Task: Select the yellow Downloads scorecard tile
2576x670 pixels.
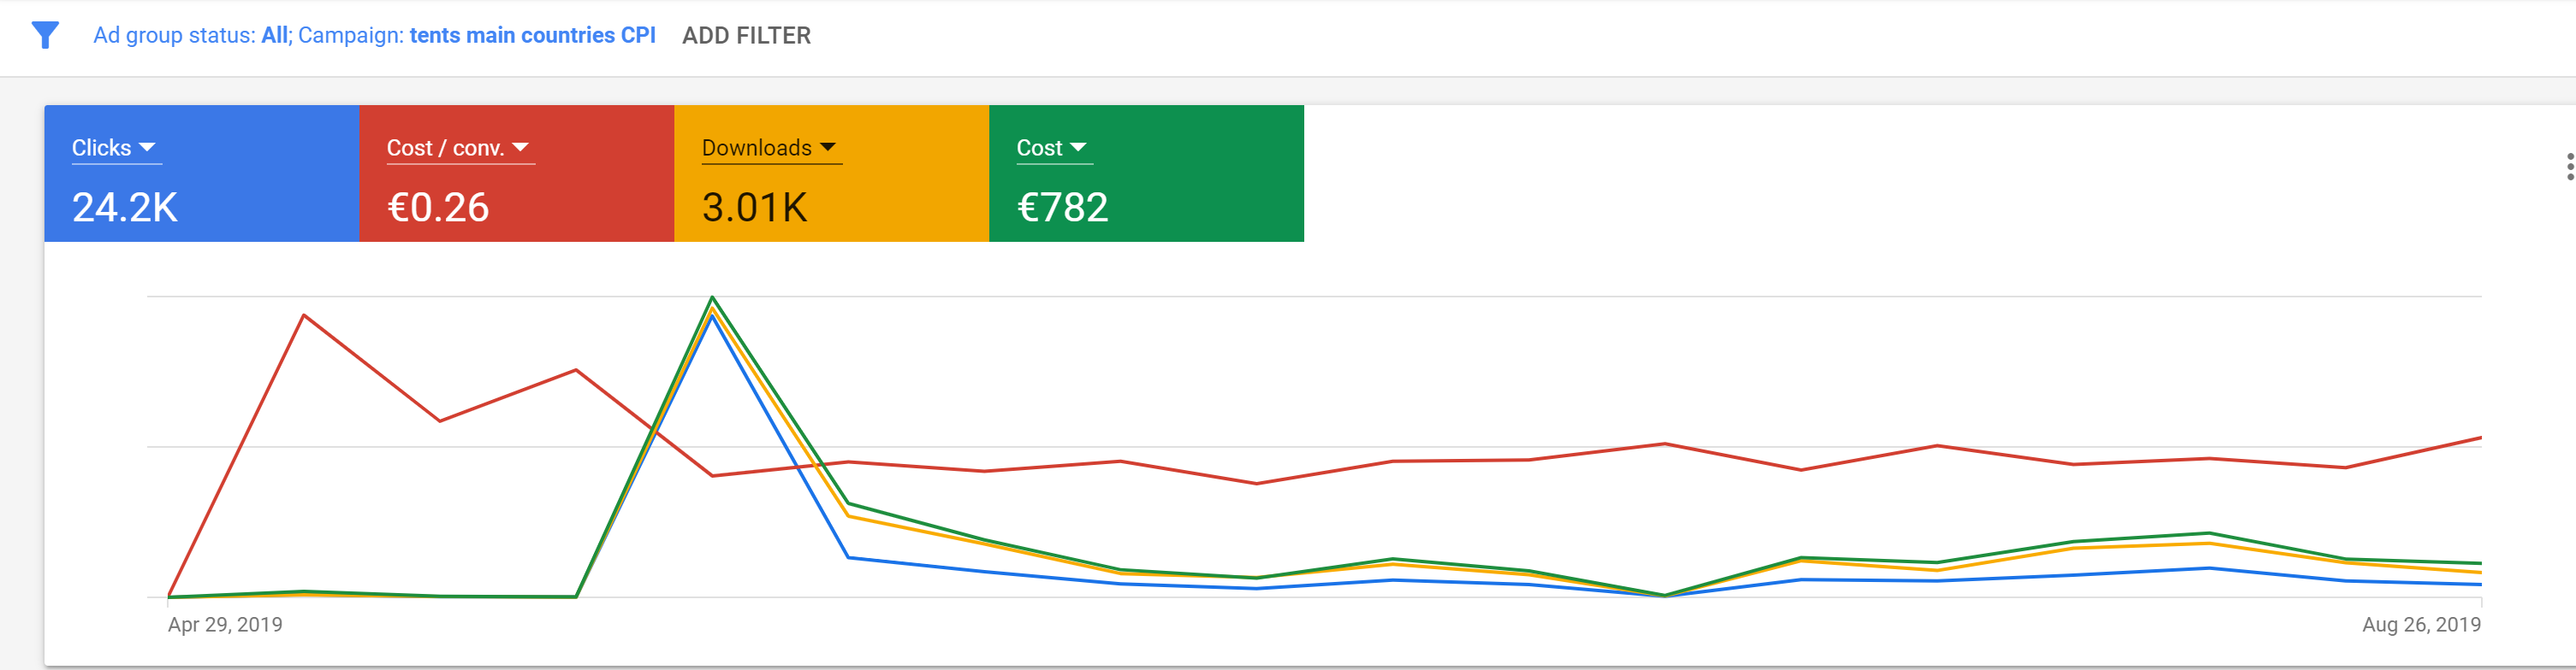Action: point(831,173)
